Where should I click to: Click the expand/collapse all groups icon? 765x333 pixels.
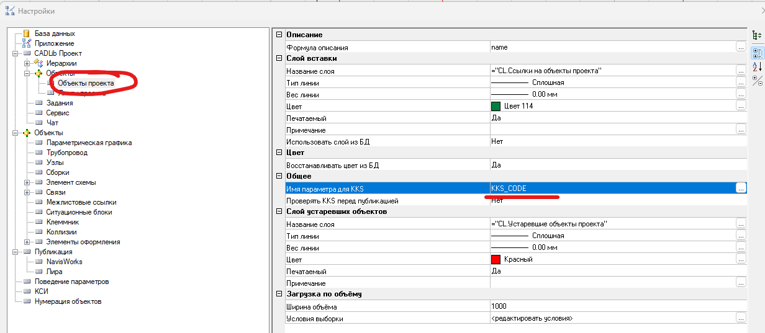tap(757, 80)
